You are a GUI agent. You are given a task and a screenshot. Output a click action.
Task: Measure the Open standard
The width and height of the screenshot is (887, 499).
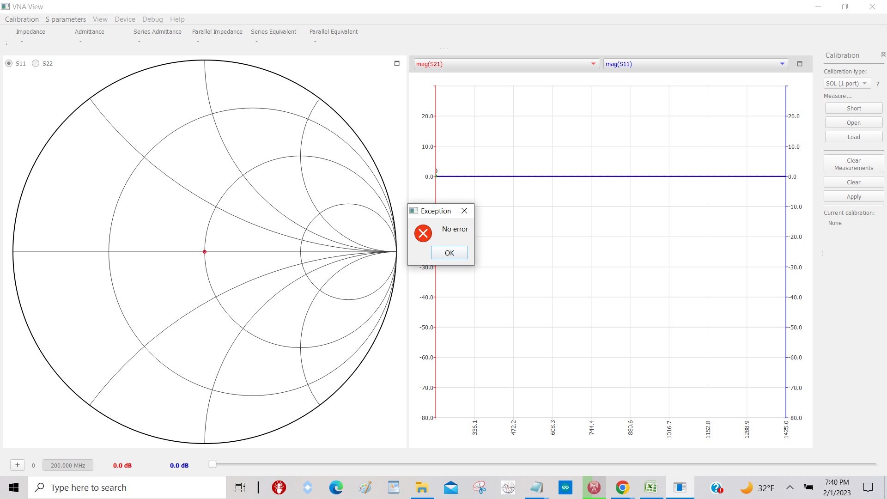point(854,122)
